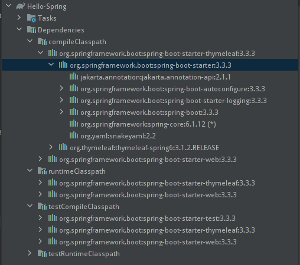Screen dimensions: 300x265
Task: Expand spring-boot-starter-thymeleaf arrow under runtimeClasspath
Action: (40, 183)
